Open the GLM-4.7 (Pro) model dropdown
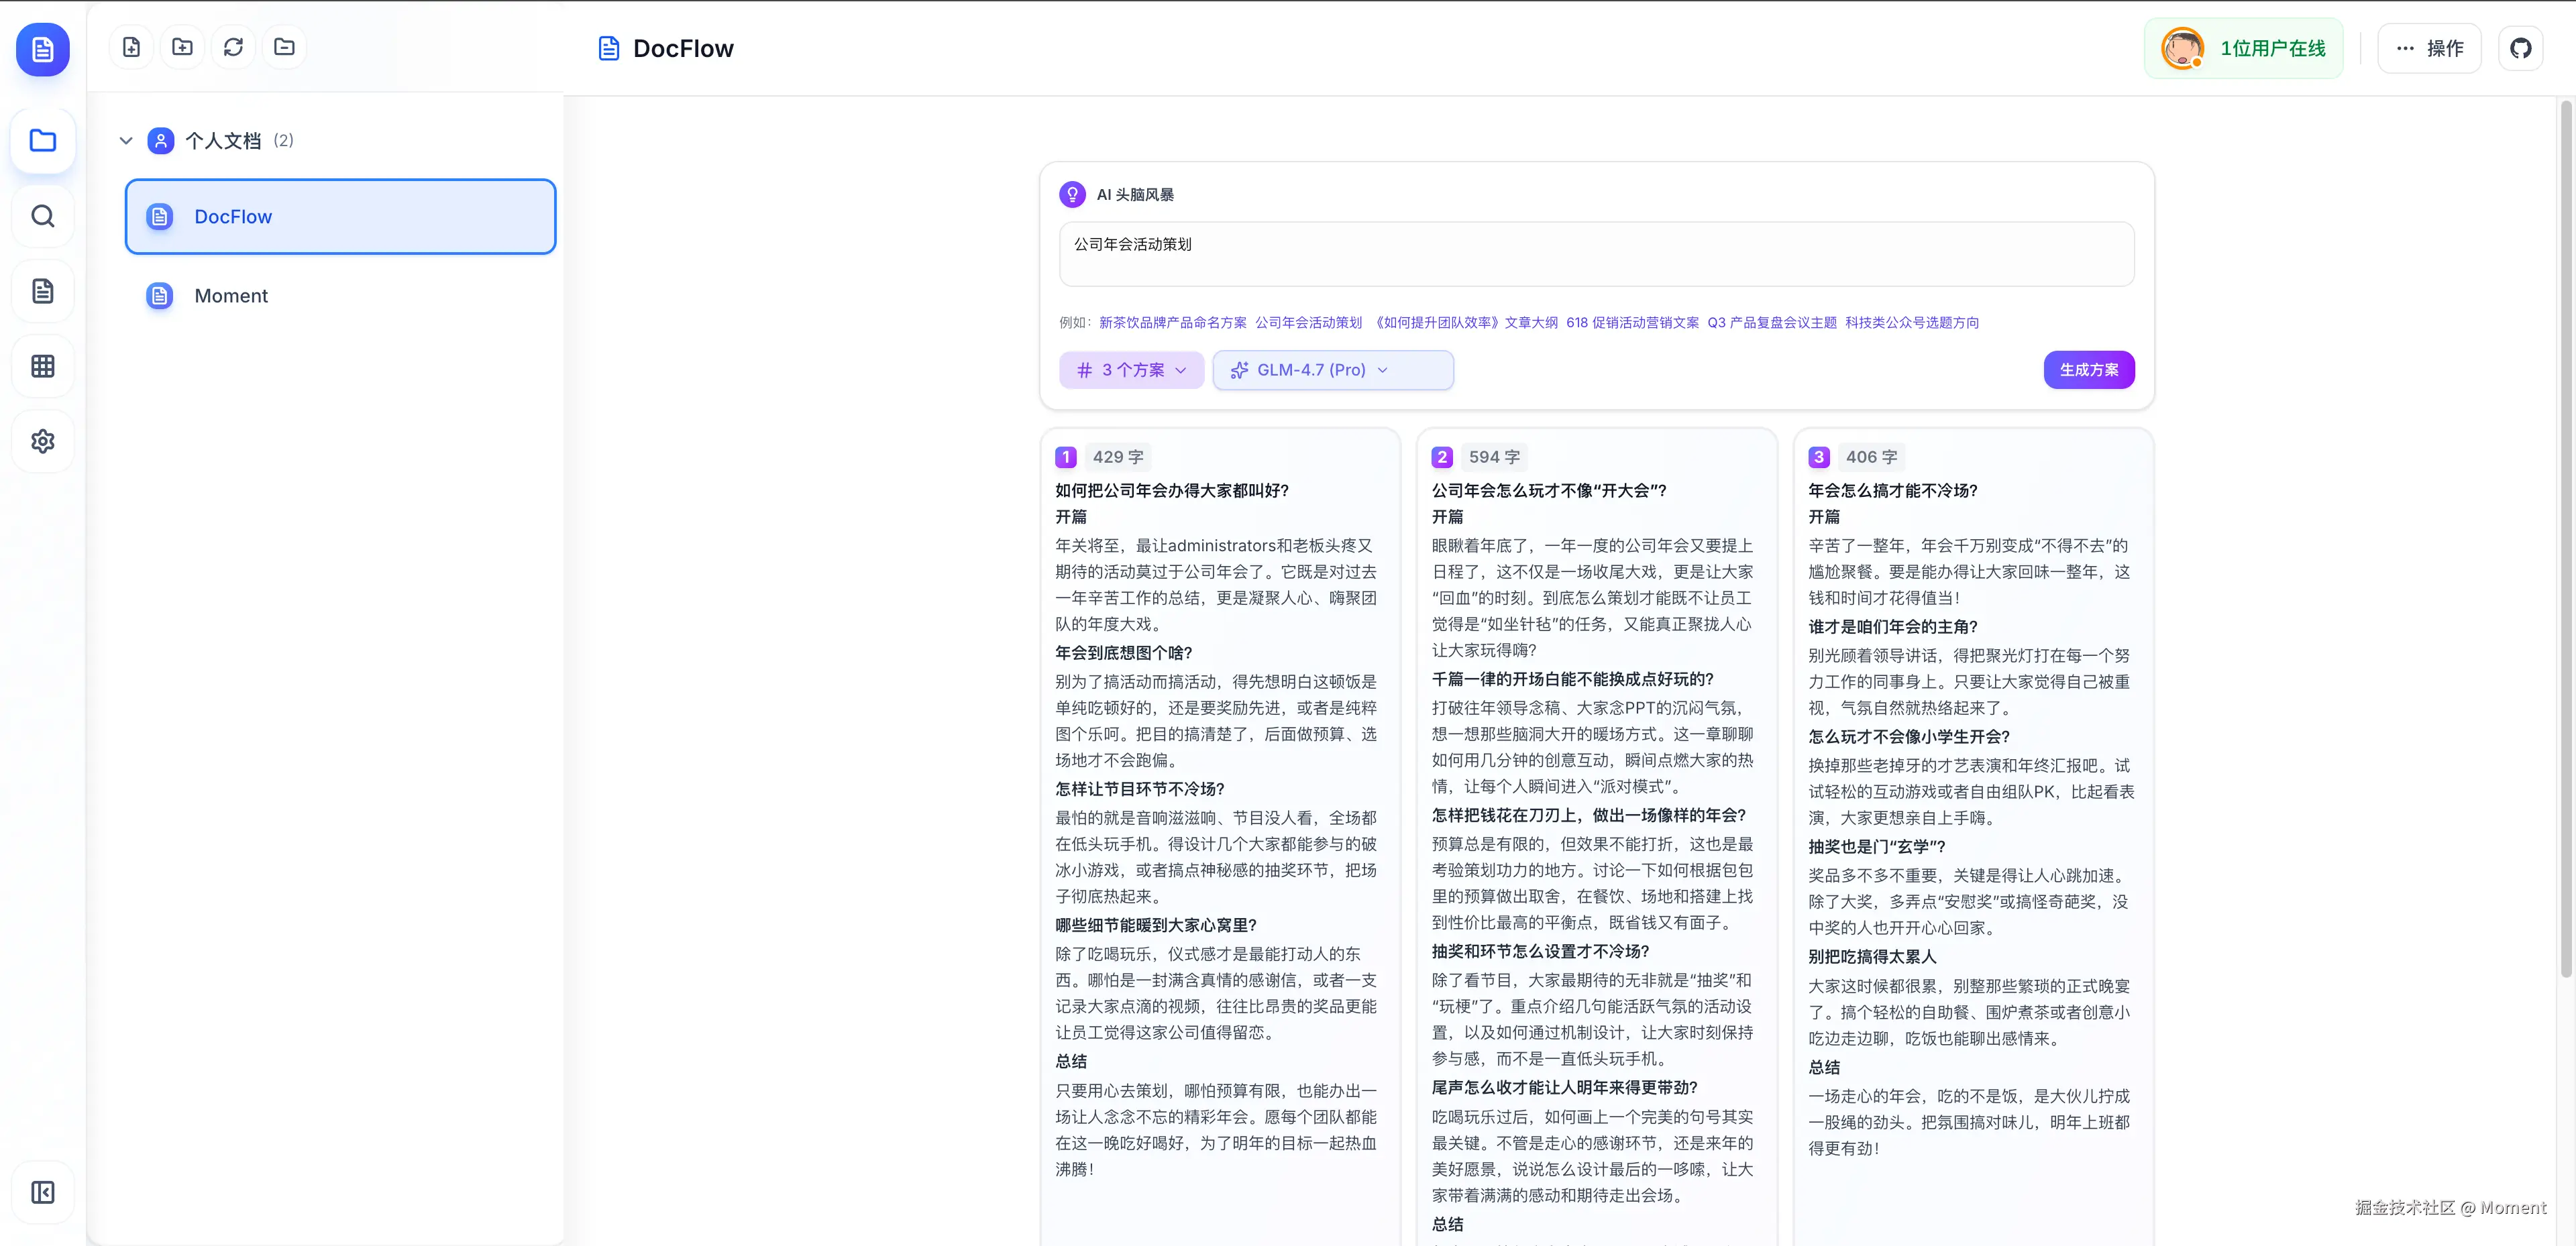Image resolution: width=2576 pixels, height=1246 pixels. tap(1332, 370)
